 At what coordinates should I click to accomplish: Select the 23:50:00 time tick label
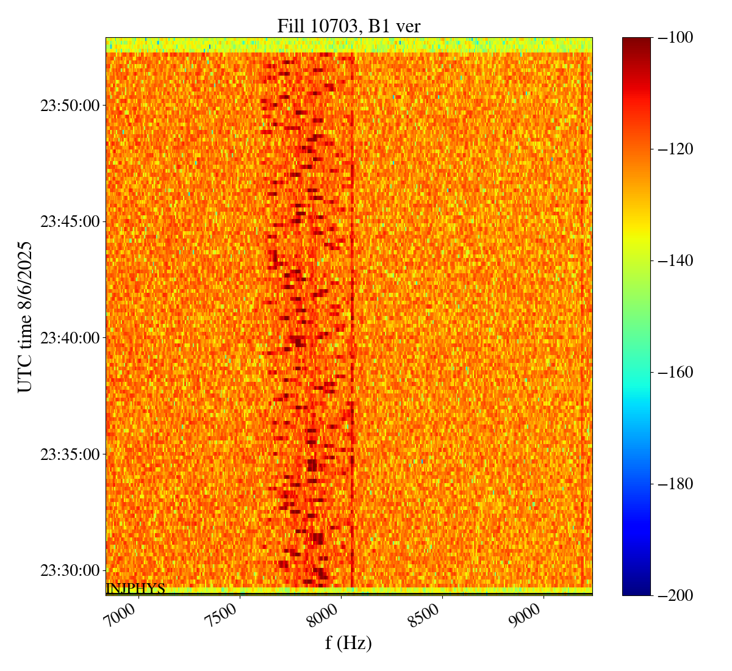click(x=70, y=106)
